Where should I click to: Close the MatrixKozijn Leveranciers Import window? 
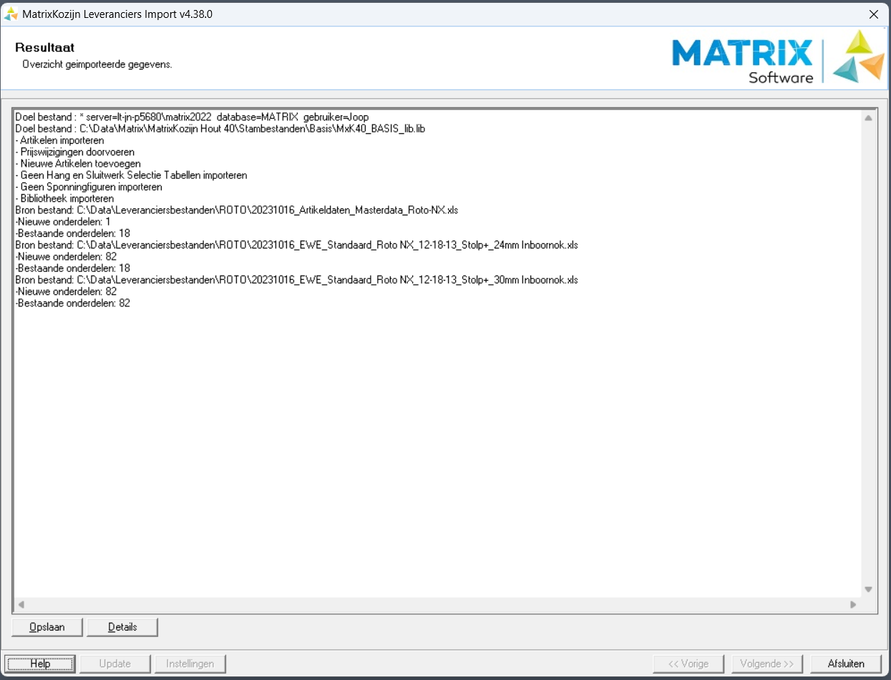click(x=873, y=14)
